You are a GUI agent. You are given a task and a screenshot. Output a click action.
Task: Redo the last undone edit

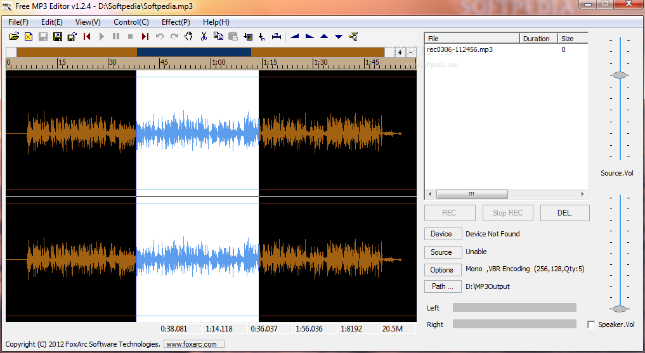(x=174, y=37)
